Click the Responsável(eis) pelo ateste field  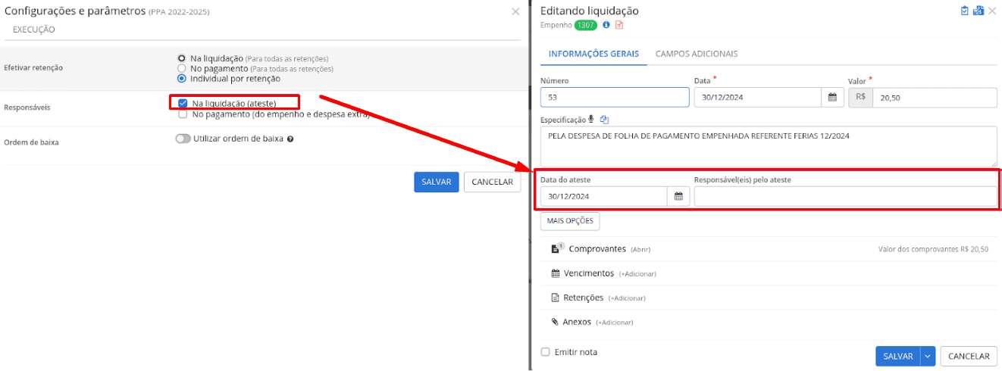click(845, 196)
